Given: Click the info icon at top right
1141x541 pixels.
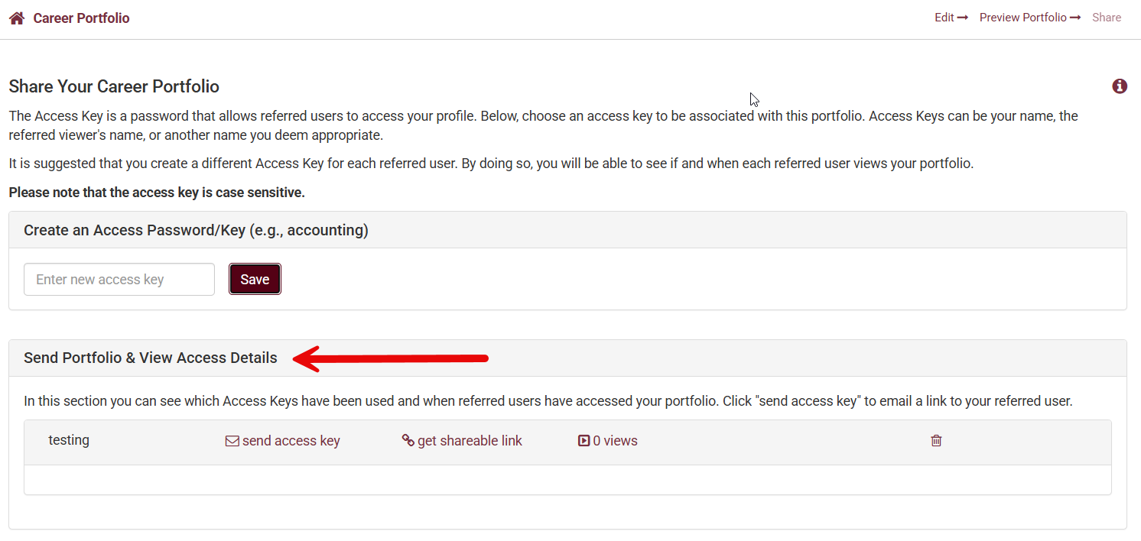Looking at the screenshot, I should (1120, 86).
